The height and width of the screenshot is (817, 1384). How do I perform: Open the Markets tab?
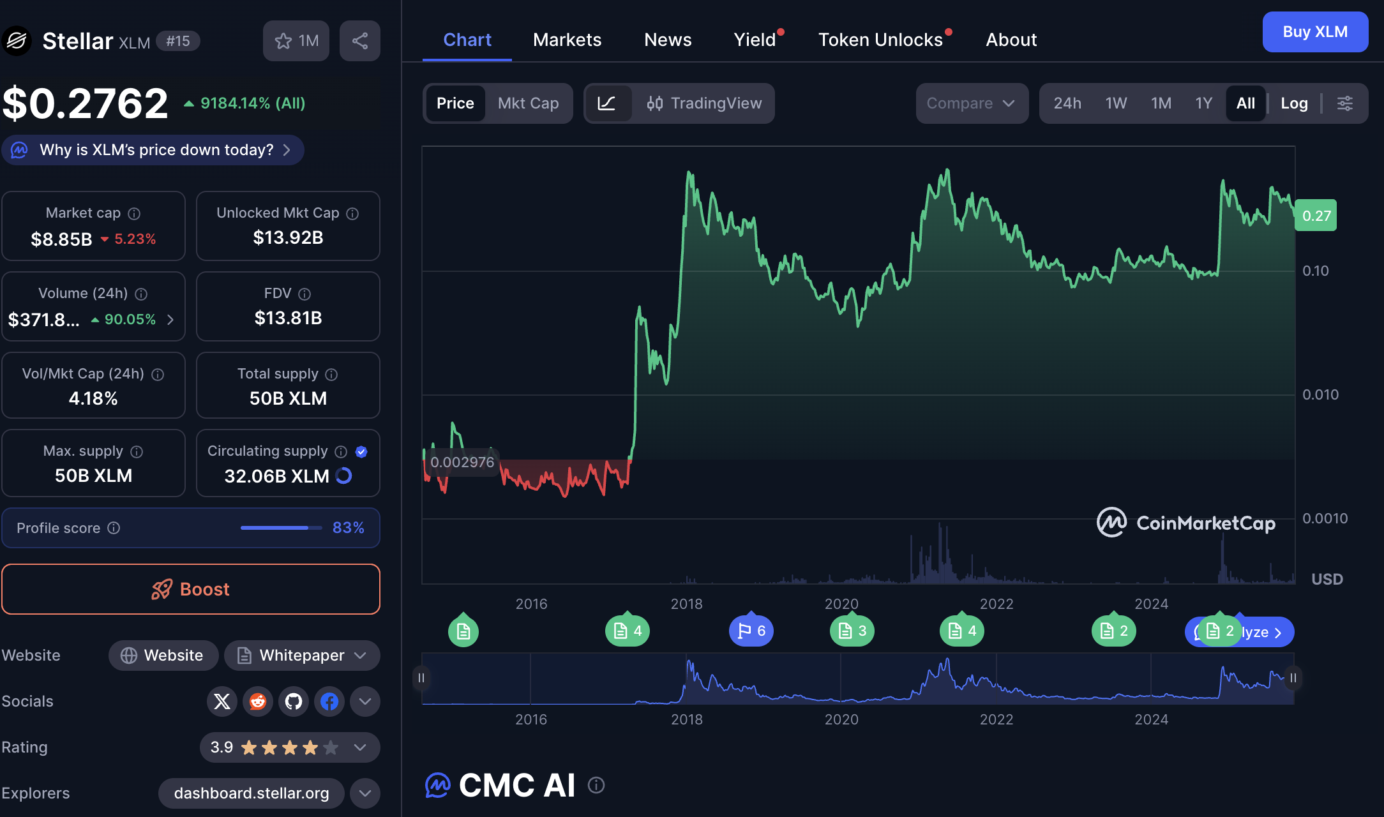click(567, 40)
